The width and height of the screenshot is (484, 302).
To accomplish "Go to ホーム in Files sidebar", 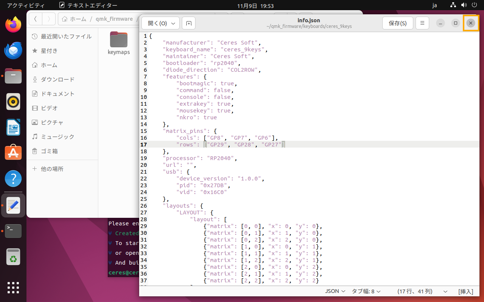I will point(62,65).
